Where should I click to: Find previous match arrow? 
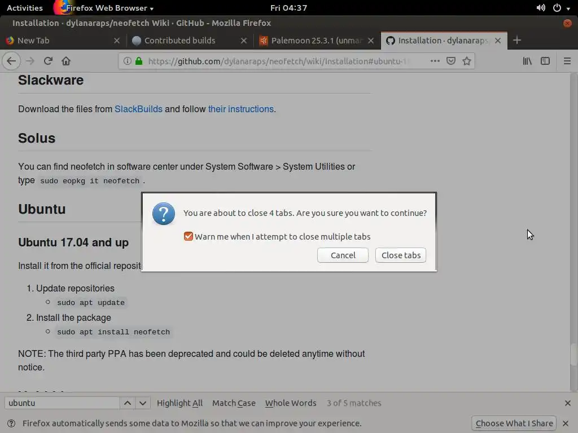(x=128, y=403)
